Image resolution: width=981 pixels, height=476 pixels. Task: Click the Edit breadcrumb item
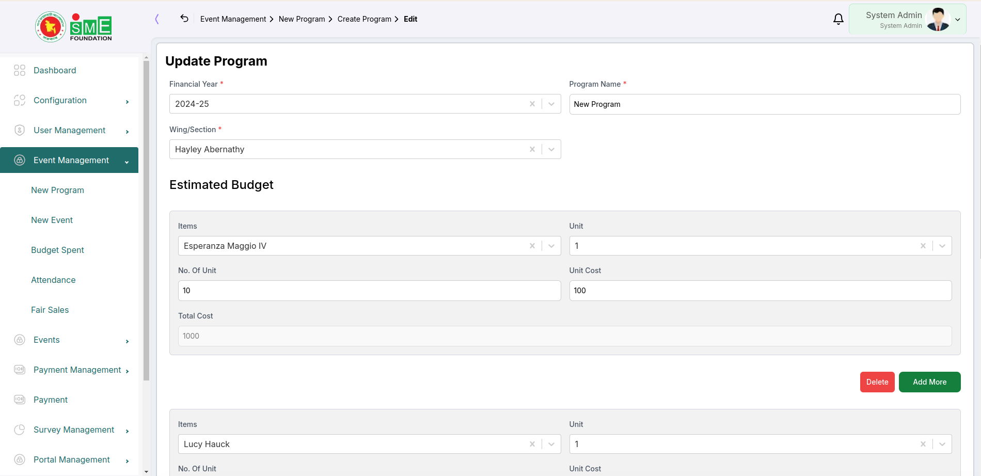[x=410, y=19]
